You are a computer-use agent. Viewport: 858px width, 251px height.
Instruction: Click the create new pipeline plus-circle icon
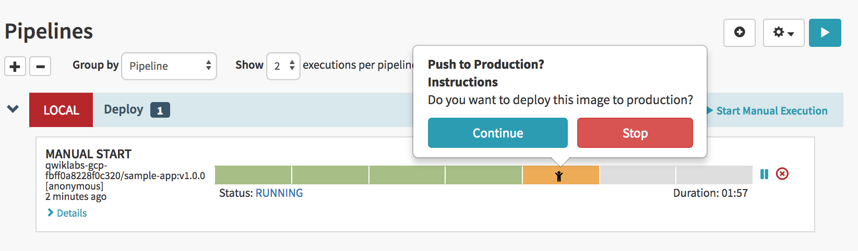739,32
